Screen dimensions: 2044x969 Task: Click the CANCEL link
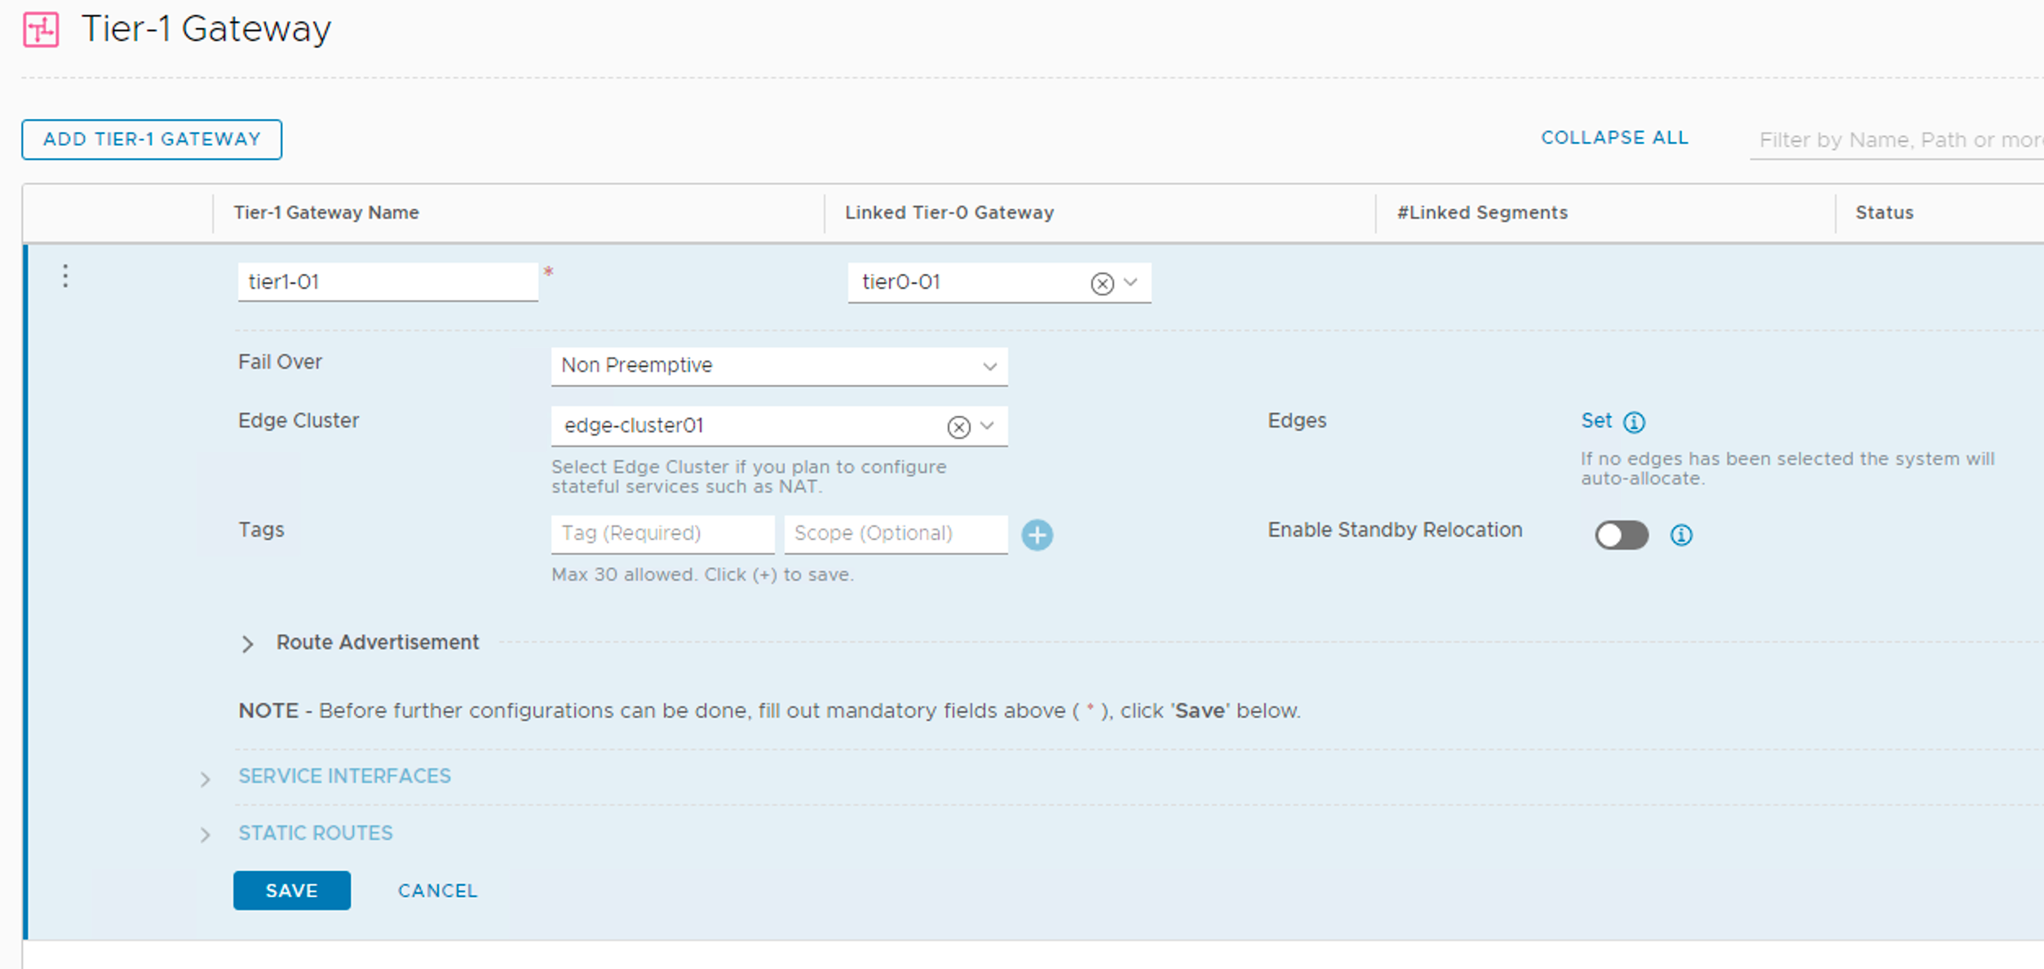(x=437, y=891)
